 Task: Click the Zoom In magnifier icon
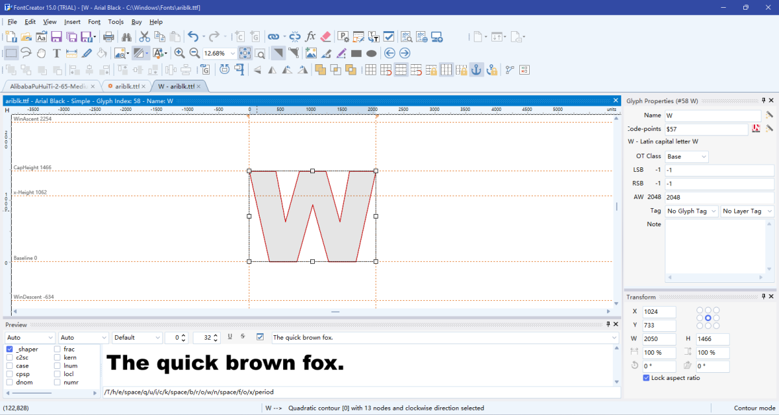[x=179, y=53]
